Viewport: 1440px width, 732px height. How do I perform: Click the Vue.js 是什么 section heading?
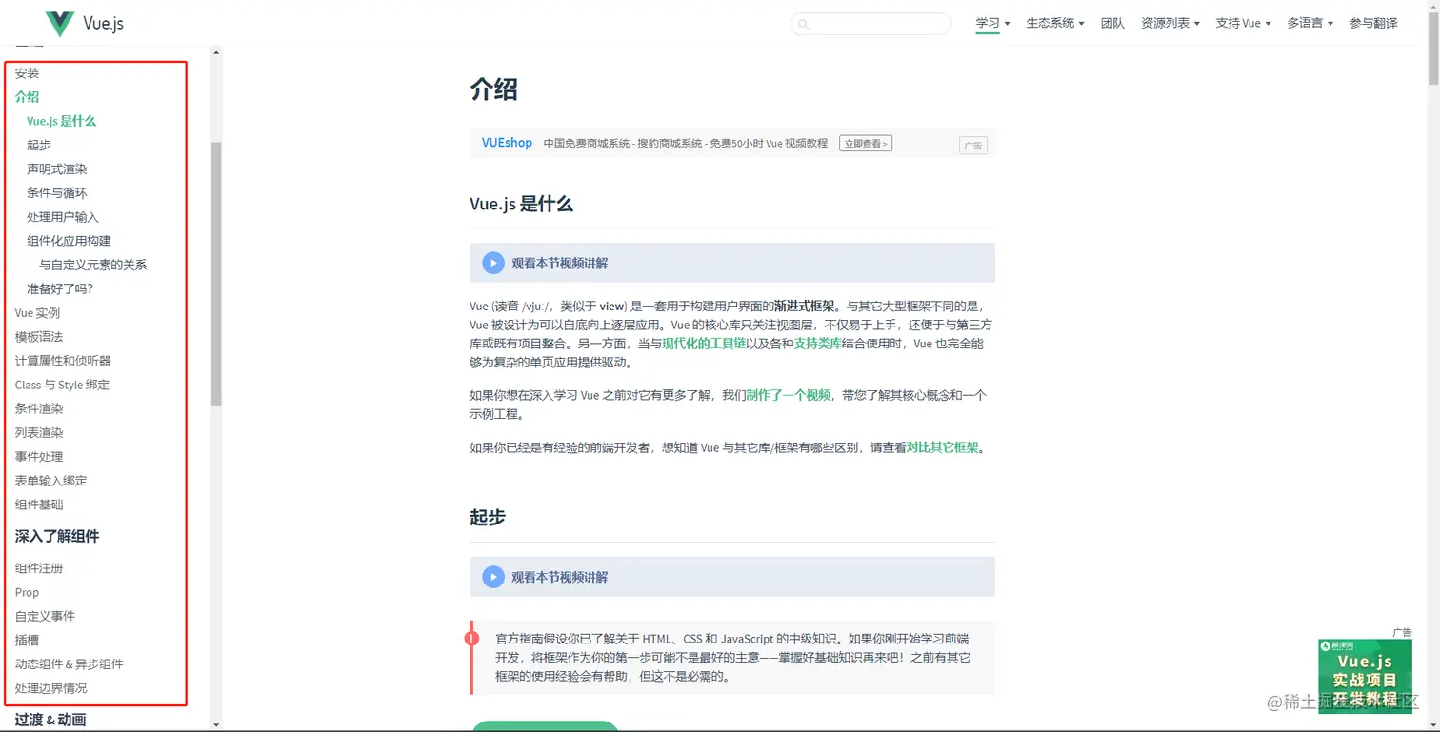[x=521, y=204]
